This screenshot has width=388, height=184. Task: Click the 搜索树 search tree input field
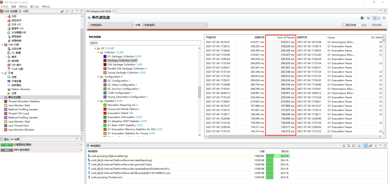(145, 43)
